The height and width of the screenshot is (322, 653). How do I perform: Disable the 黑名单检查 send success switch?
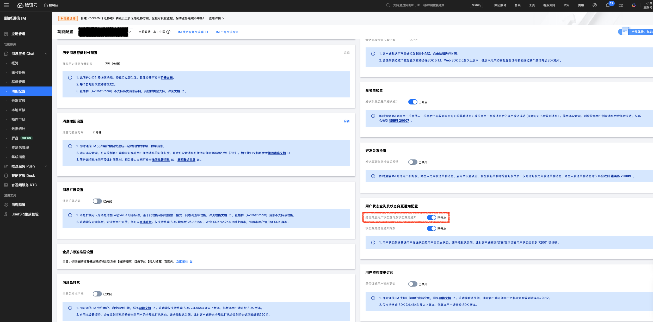point(412,102)
